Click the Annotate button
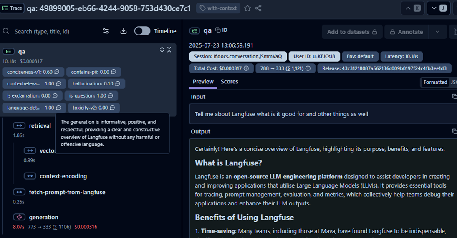Viewport: 457px width, 238px height. point(407,32)
